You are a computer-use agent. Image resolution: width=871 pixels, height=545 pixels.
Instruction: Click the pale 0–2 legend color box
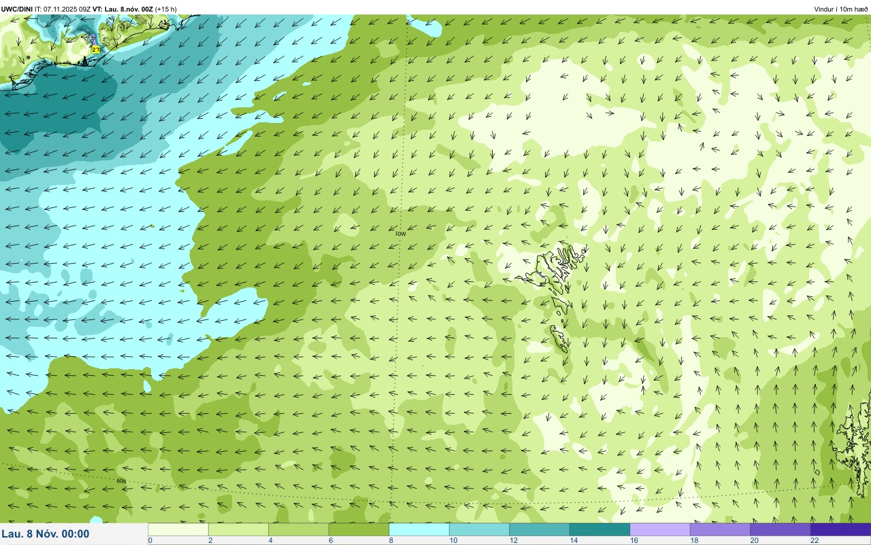(x=178, y=529)
